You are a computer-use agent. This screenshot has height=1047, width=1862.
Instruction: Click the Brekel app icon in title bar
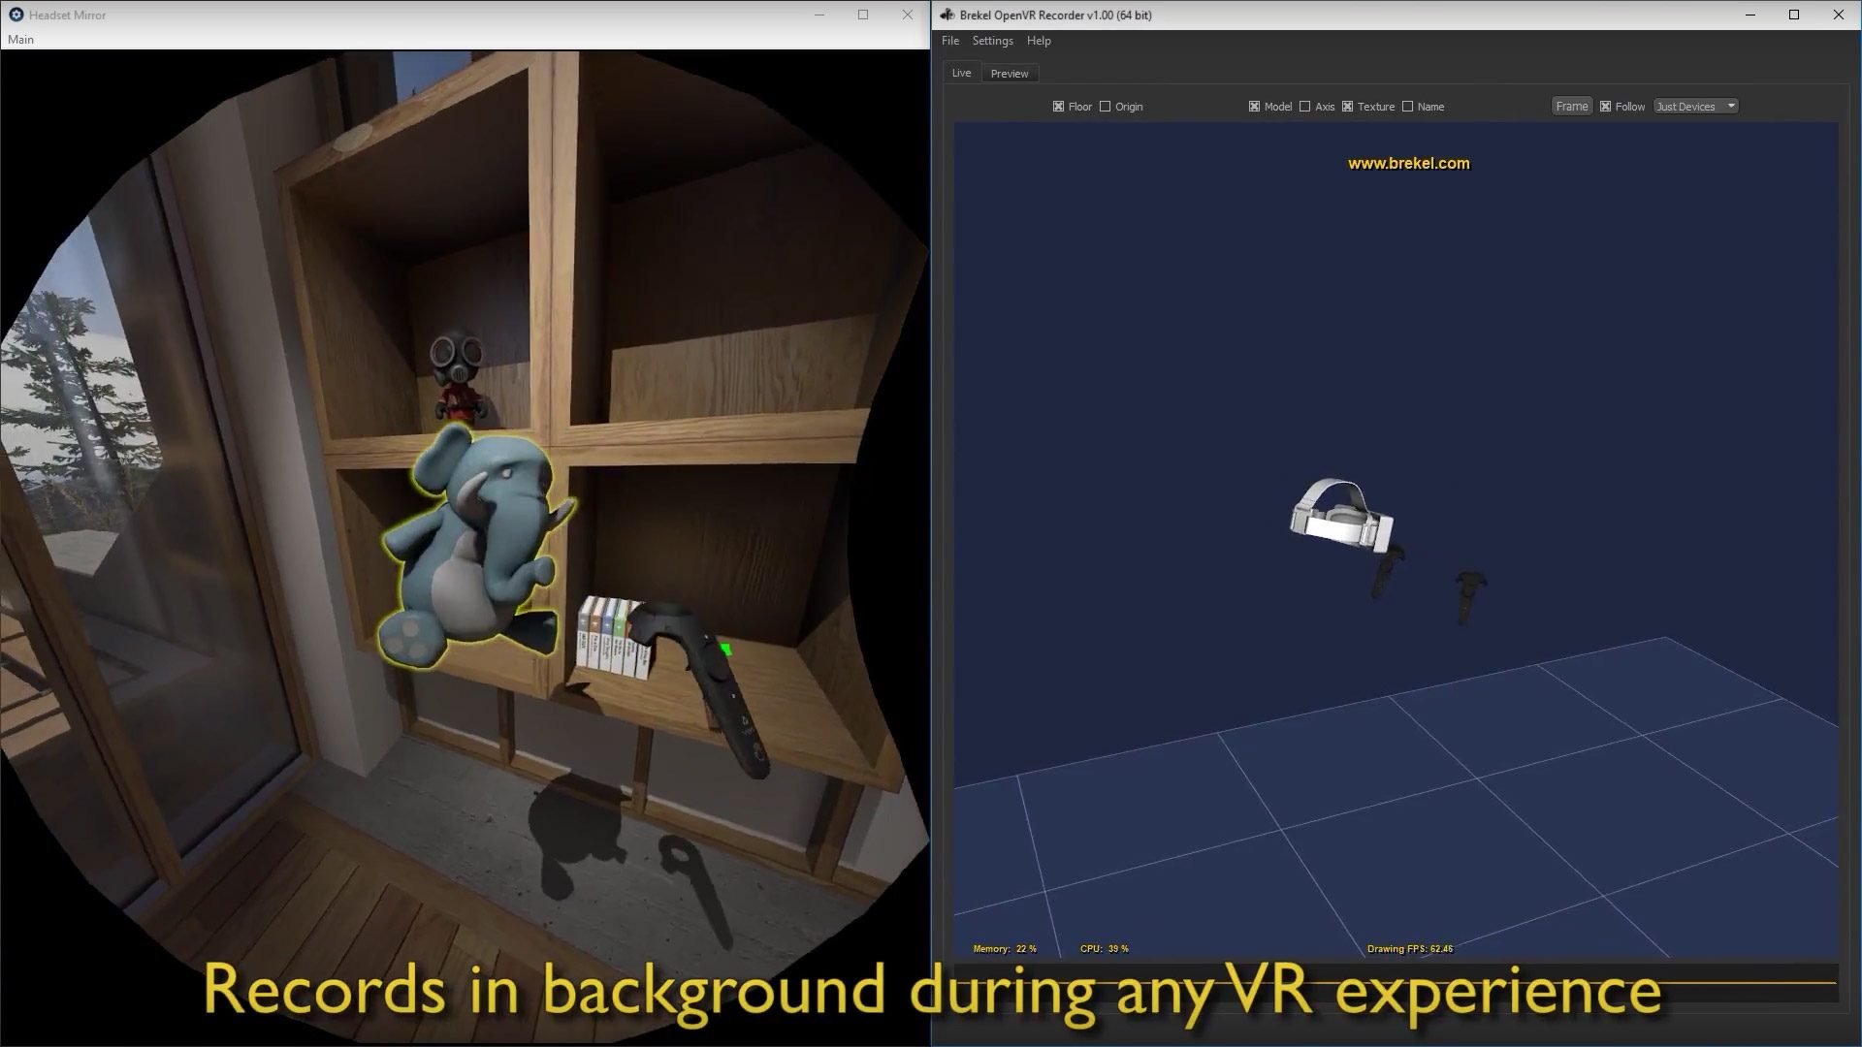tap(946, 15)
